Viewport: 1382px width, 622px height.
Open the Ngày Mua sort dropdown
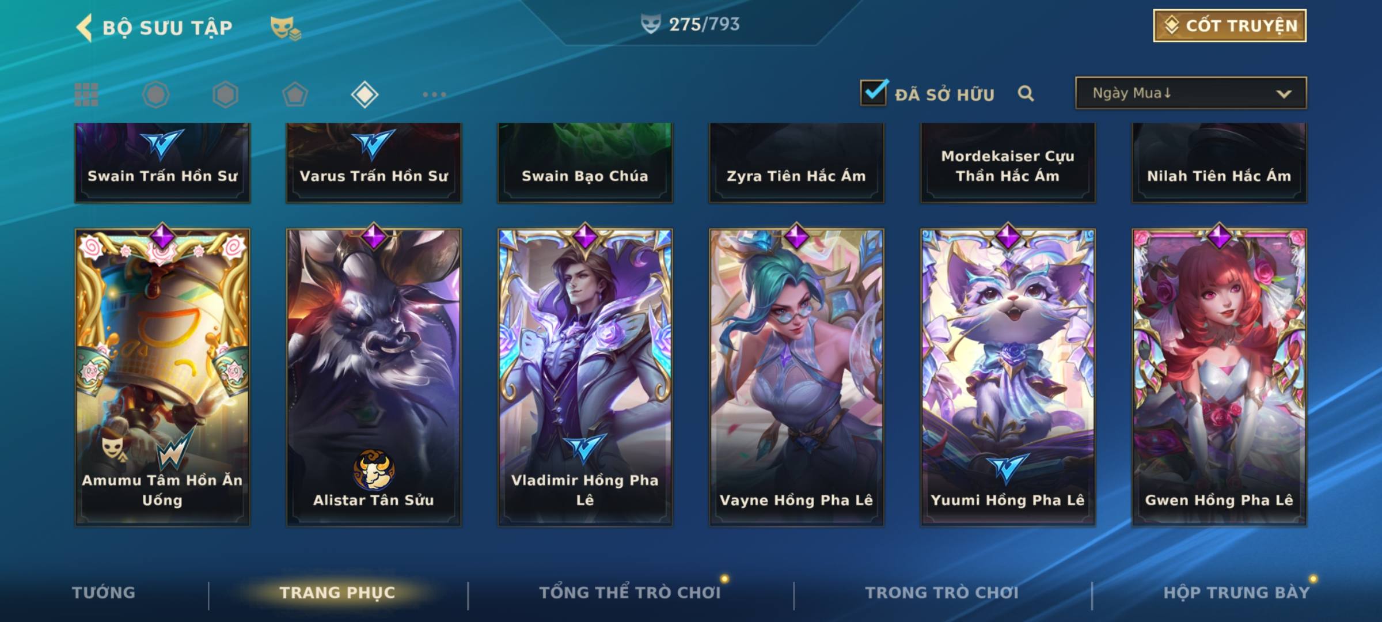[x=1191, y=93]
